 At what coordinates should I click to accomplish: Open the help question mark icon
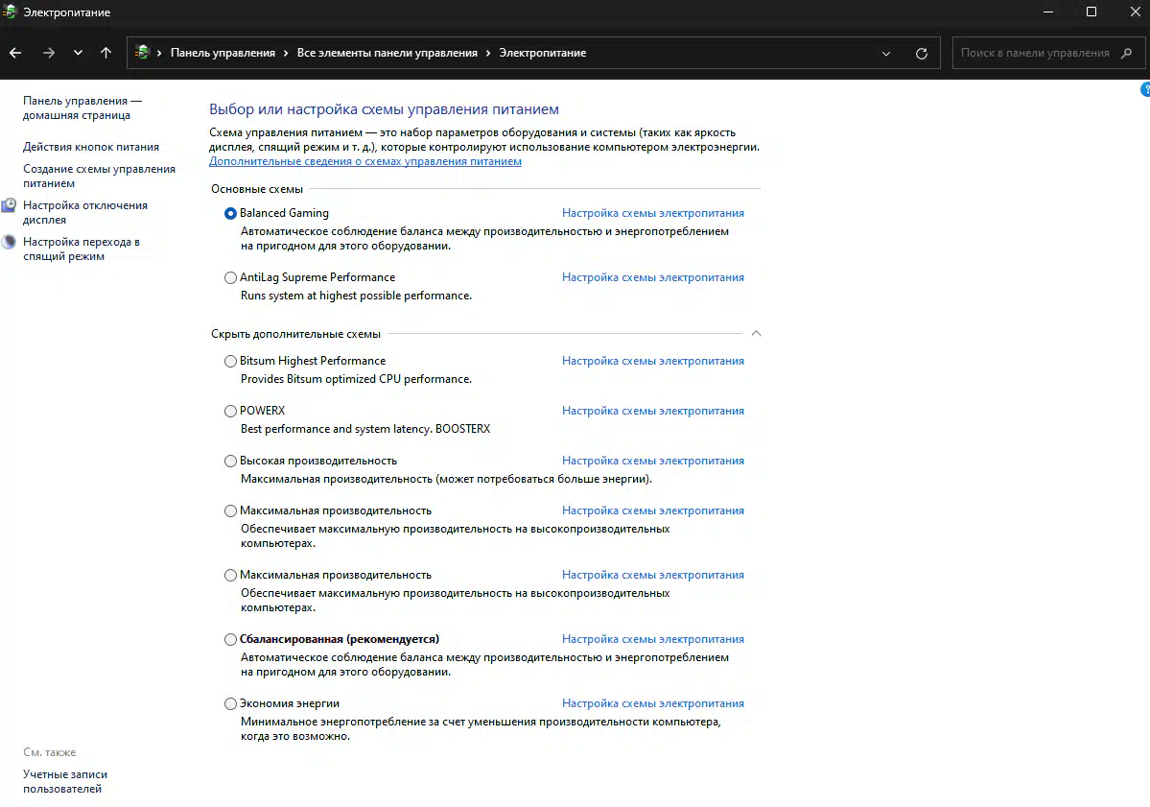point(1144,89)
